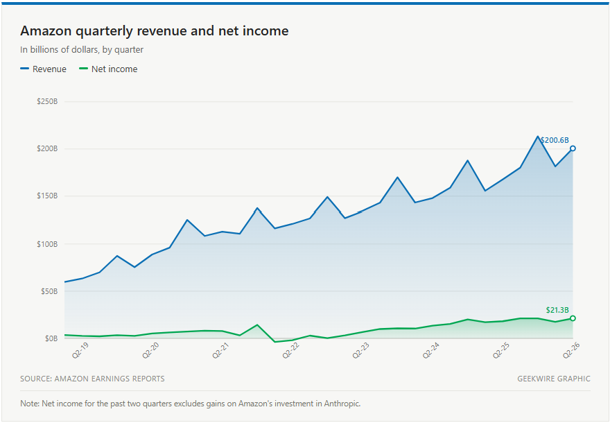Screen dimensions: 610x423
Task: Click the 'SOURCE: AMAZON EARNINGS REPORTS' text
Action: [92, 379]
